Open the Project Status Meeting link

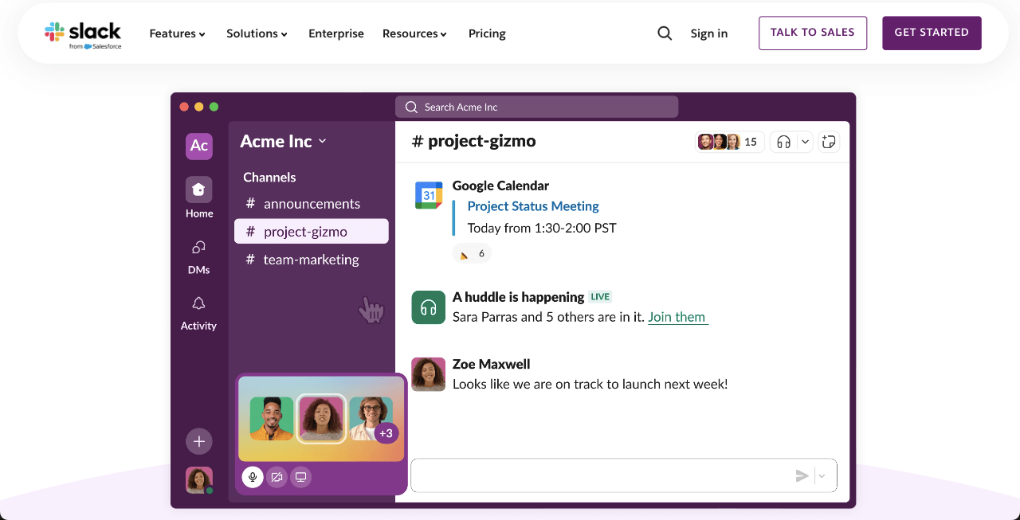pos(533,206)
